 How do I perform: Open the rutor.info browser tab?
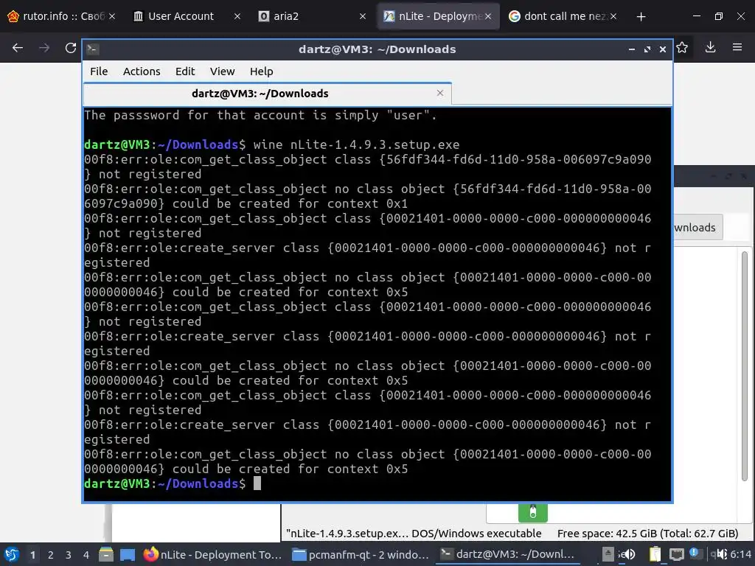click(60, 16)
